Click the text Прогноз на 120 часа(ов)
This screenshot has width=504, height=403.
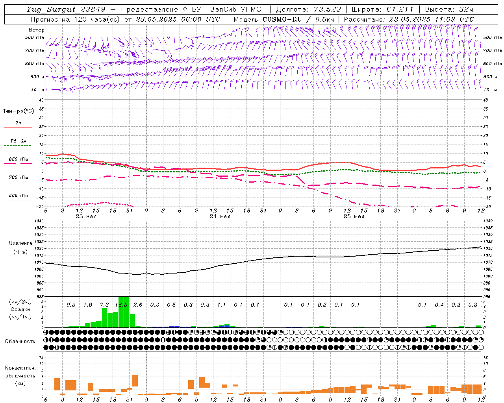click(76, 19)
